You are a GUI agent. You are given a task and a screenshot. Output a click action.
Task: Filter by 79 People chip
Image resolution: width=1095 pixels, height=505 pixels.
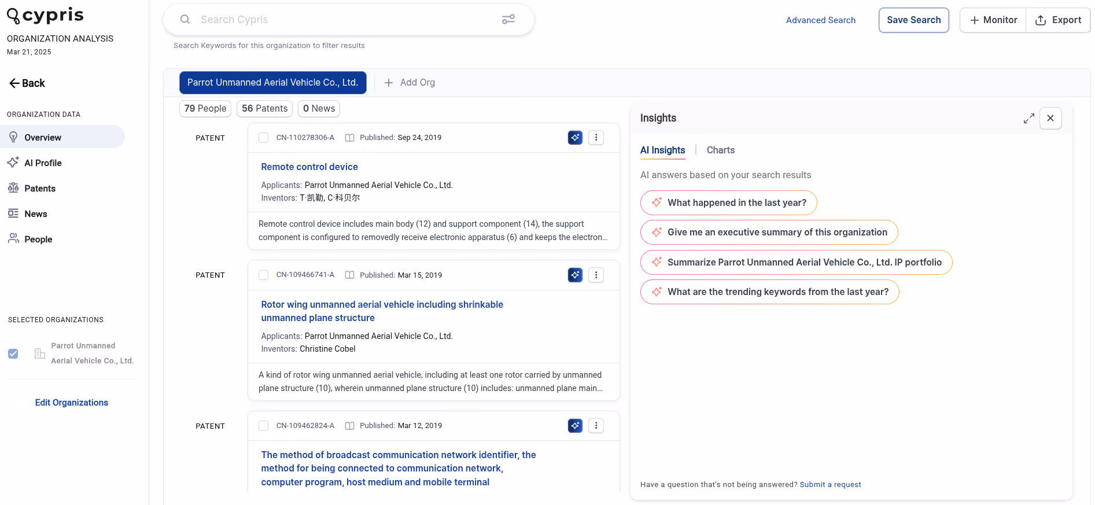pos(205,108)
